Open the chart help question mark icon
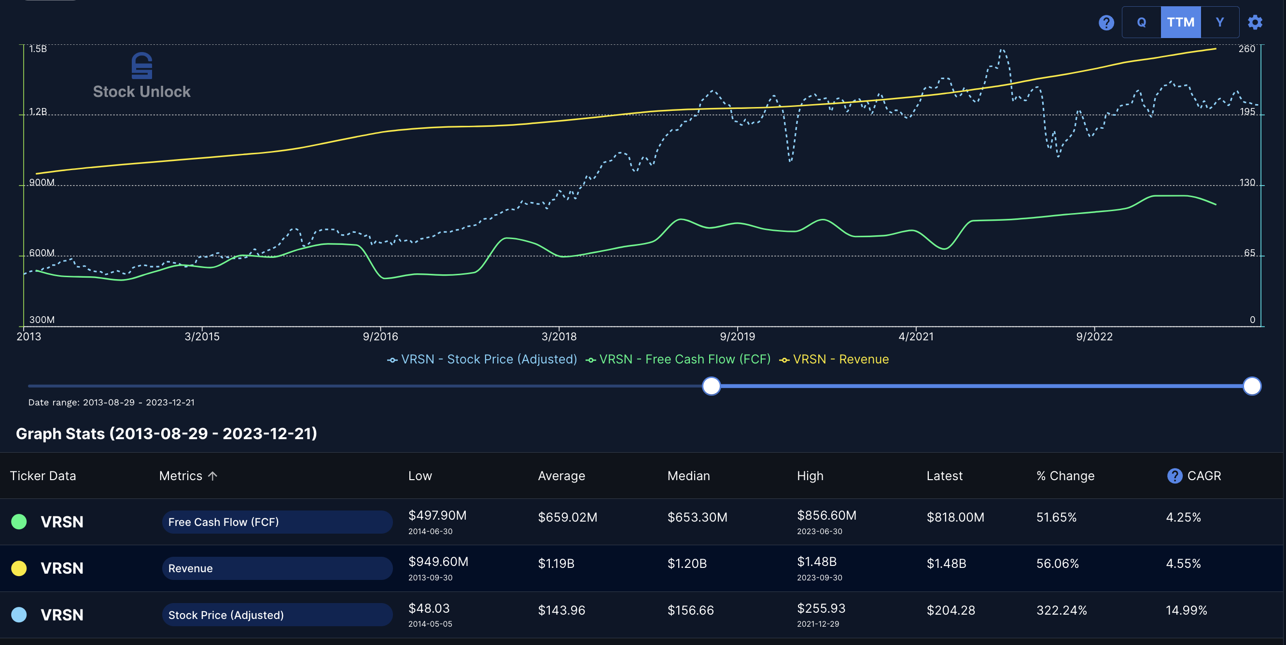 click(1106, 23)
